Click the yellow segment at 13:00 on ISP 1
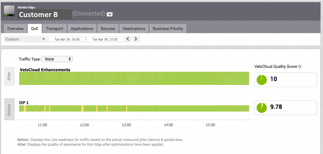323x154 pixels. pyautogui.click(x=126, y=108)
